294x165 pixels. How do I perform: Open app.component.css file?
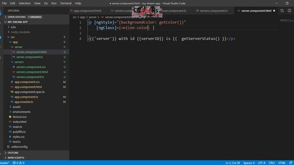coord(27,82)
